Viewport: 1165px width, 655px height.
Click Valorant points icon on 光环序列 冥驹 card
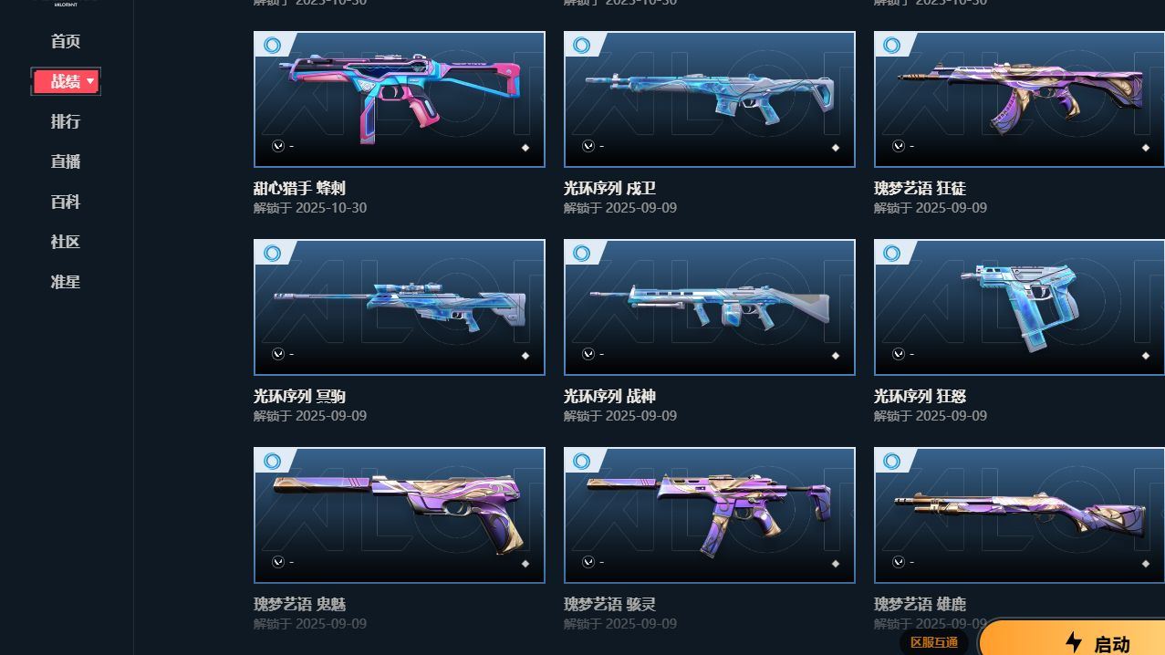coord(278,354)
